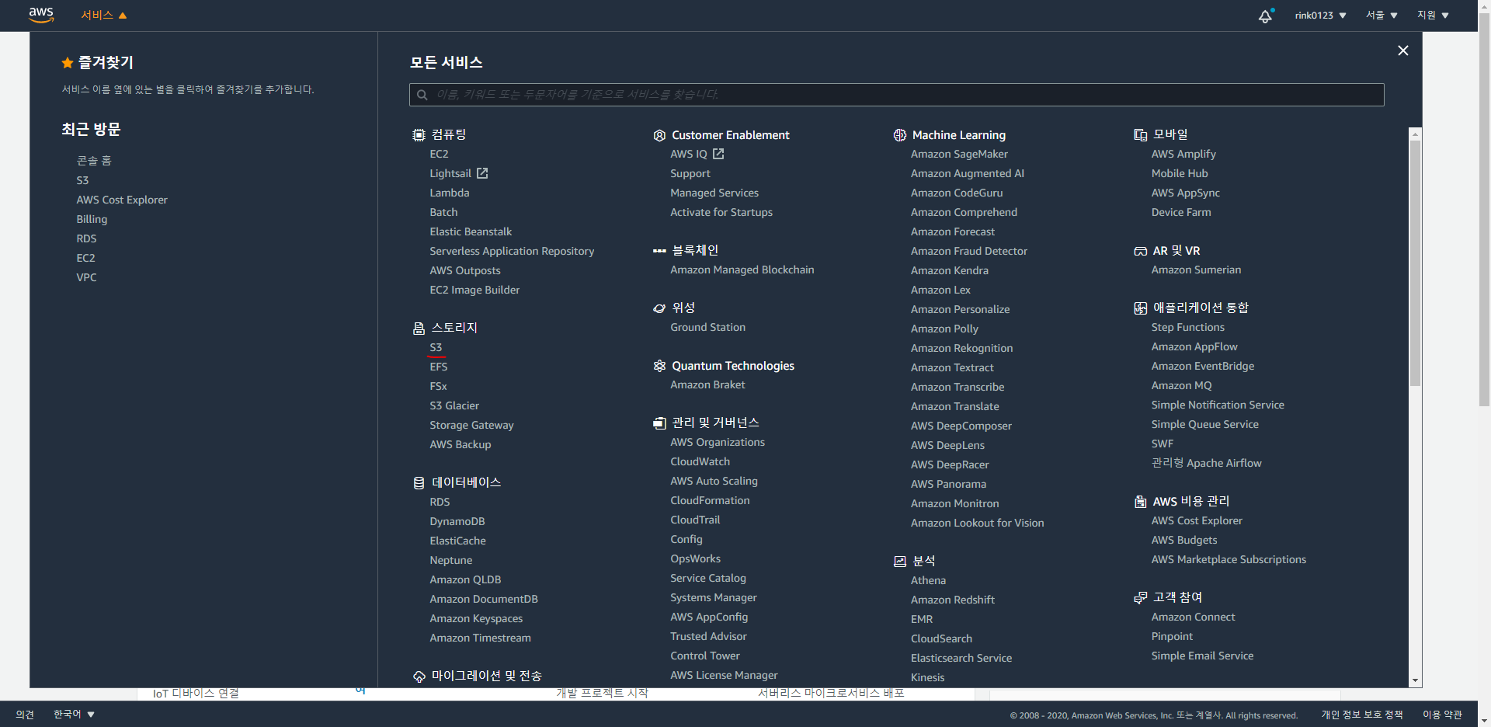Image resolution: width=1491 pixels, height=727 pixels.
Task: Click the 스토리지 category icon
Action: click(419, 329)
